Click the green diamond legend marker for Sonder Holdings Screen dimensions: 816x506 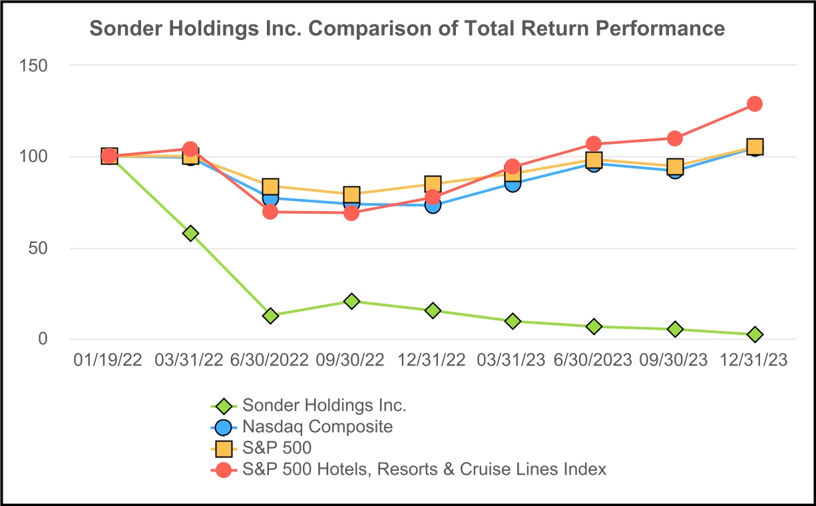point(225,405)
